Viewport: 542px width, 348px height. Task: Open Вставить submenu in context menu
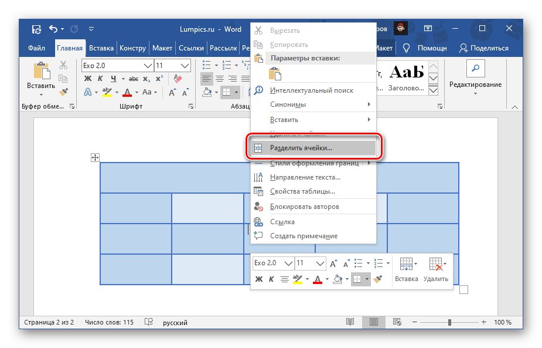(x=313, y=120)
